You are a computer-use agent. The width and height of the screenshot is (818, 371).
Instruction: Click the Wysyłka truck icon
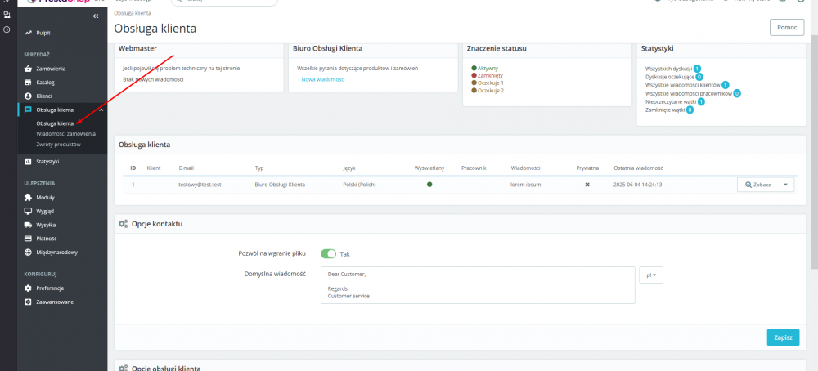coord(29,225)
